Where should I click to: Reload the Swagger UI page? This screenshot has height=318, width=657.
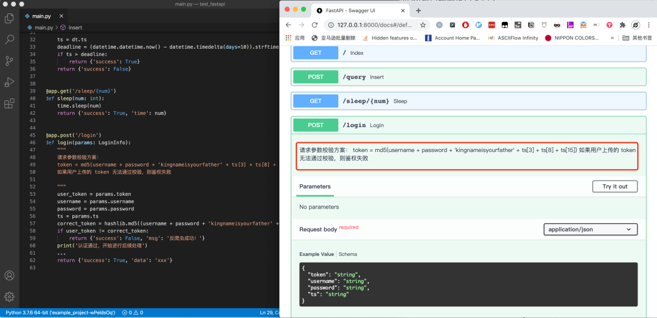[x=315, y=25]
